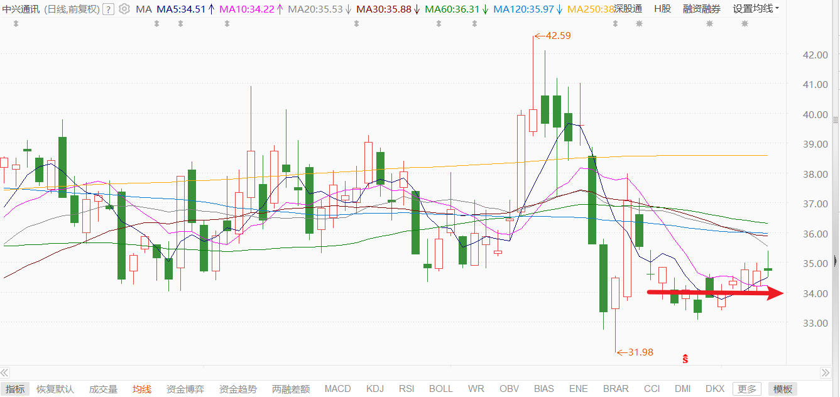Click the MA10:34.22 average value

(x=248, y=9)
